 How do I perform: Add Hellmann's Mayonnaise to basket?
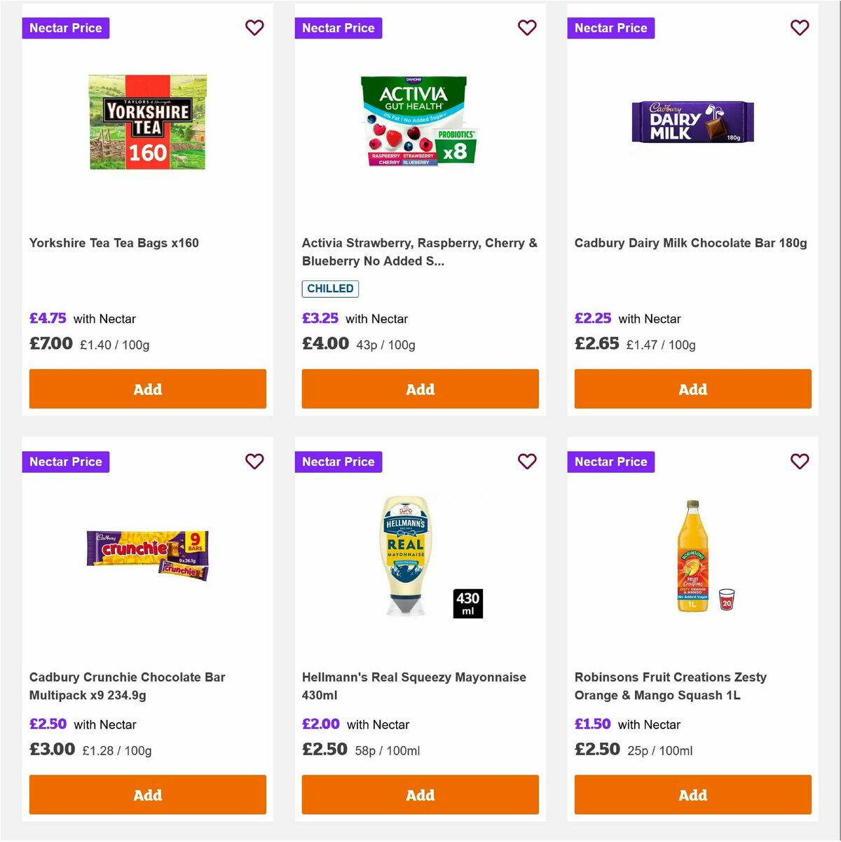click(x=420, y=795)
